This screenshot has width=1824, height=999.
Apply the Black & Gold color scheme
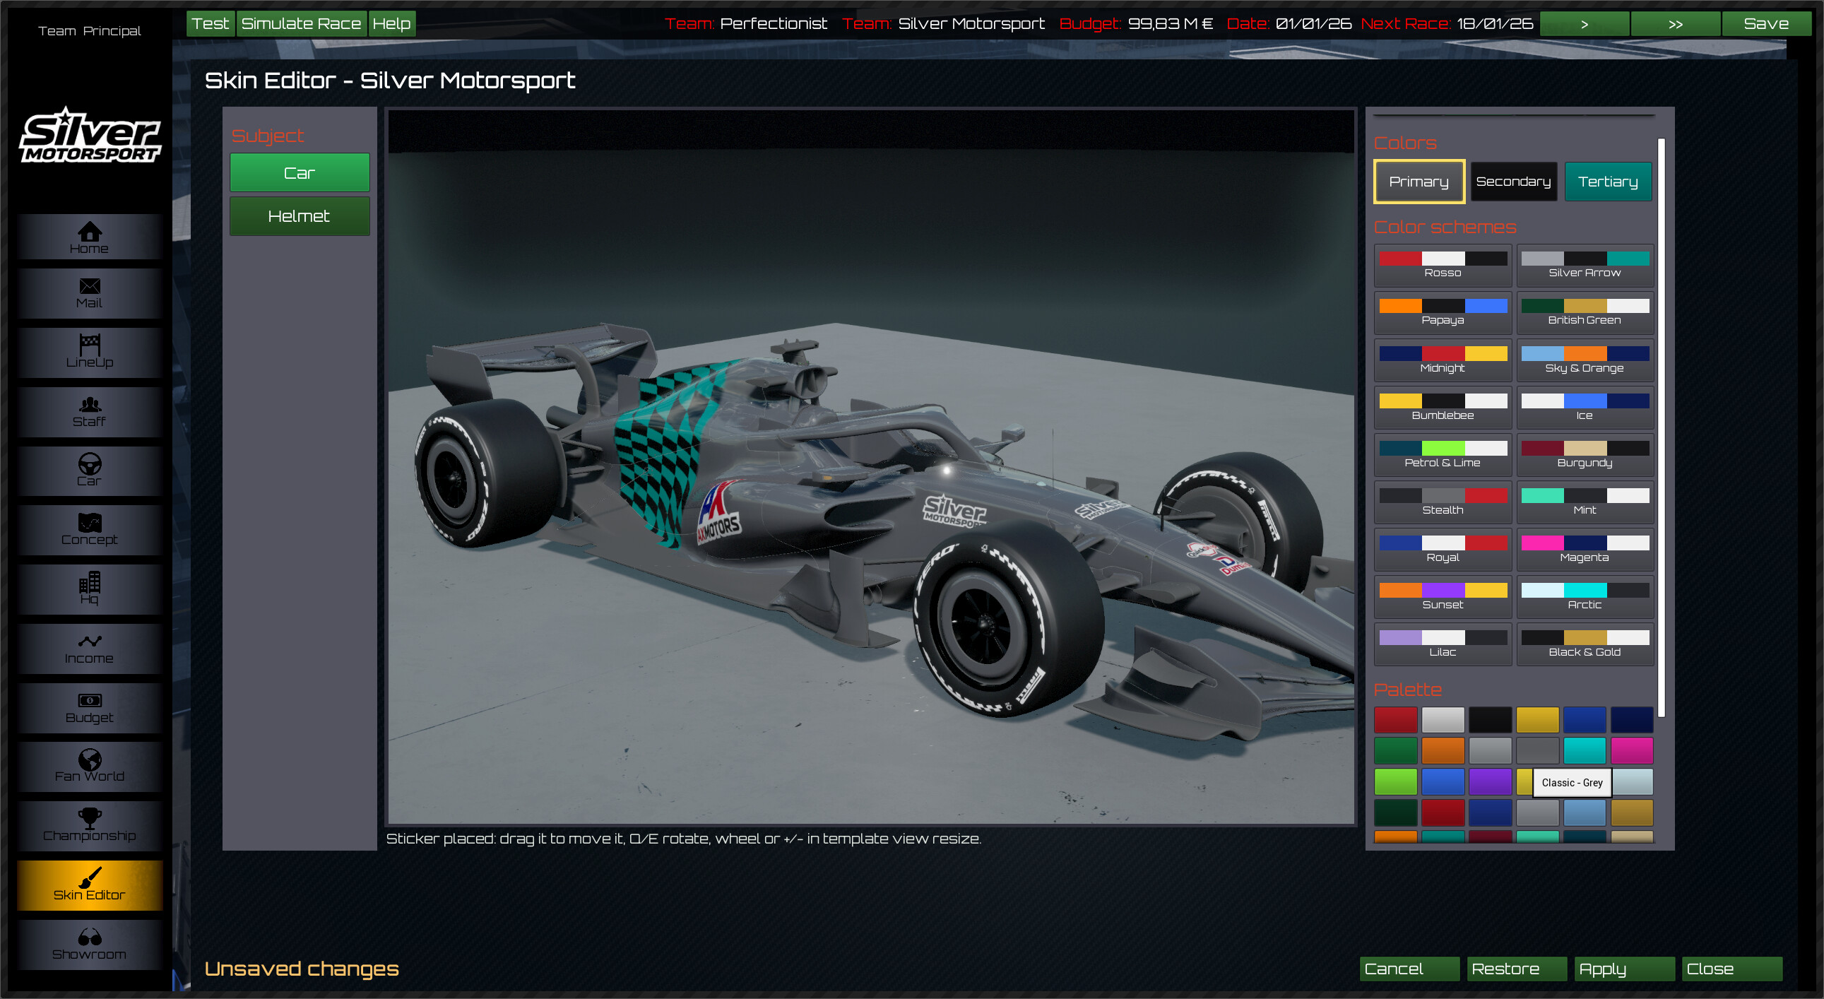click(1585, 644)
